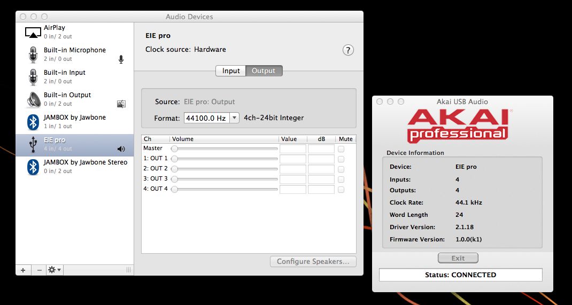
Task: Select JAMBOX by Jawbone device row
Action: click(74, 122)
